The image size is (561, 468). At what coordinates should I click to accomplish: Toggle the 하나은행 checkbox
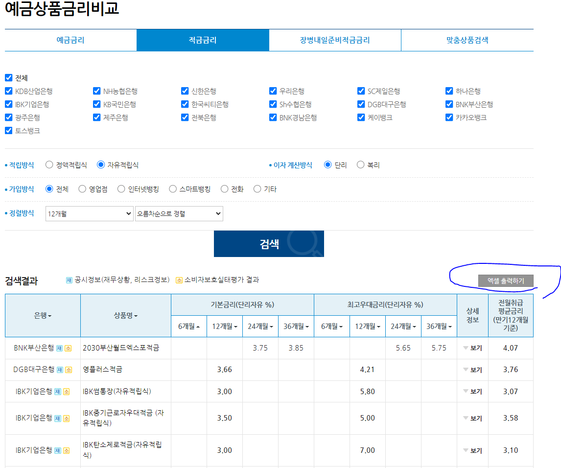coord(449,91)
